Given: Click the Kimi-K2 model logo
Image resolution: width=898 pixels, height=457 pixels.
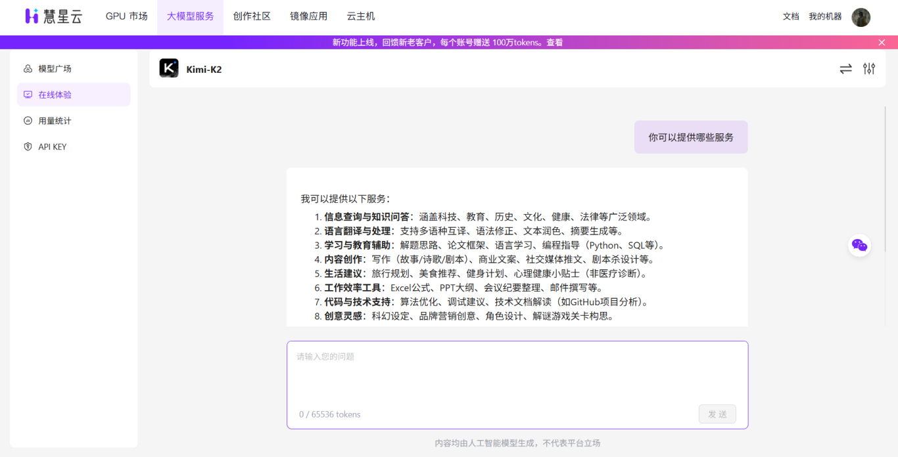Looking at the screenshot, I should [x=169, y=68].
